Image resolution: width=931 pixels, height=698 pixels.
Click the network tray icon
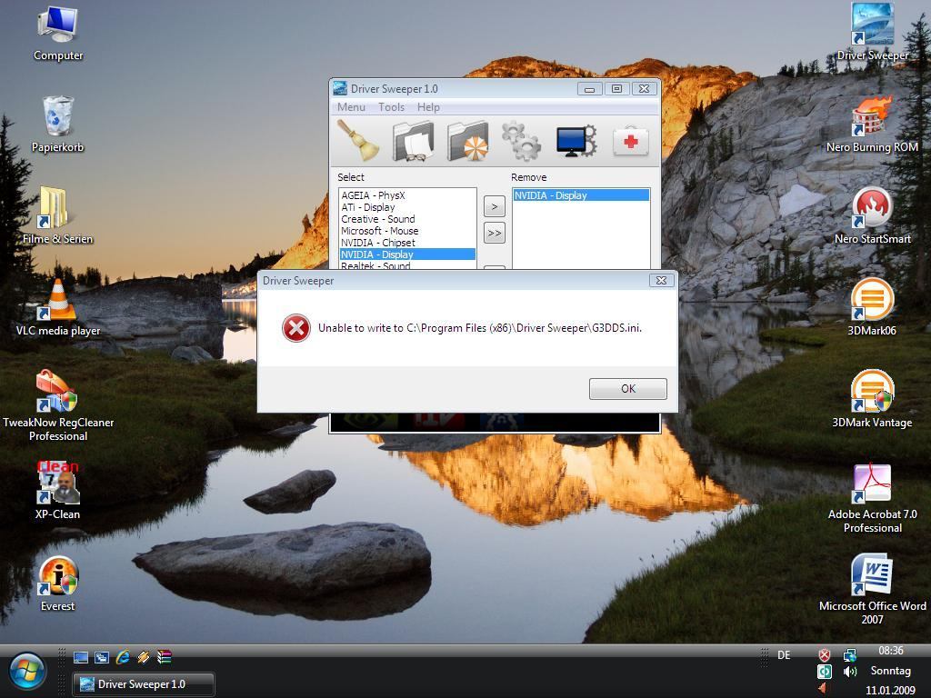coord(850,655)
